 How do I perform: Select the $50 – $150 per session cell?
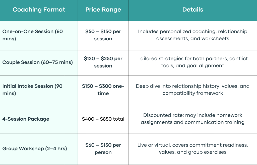103,35
